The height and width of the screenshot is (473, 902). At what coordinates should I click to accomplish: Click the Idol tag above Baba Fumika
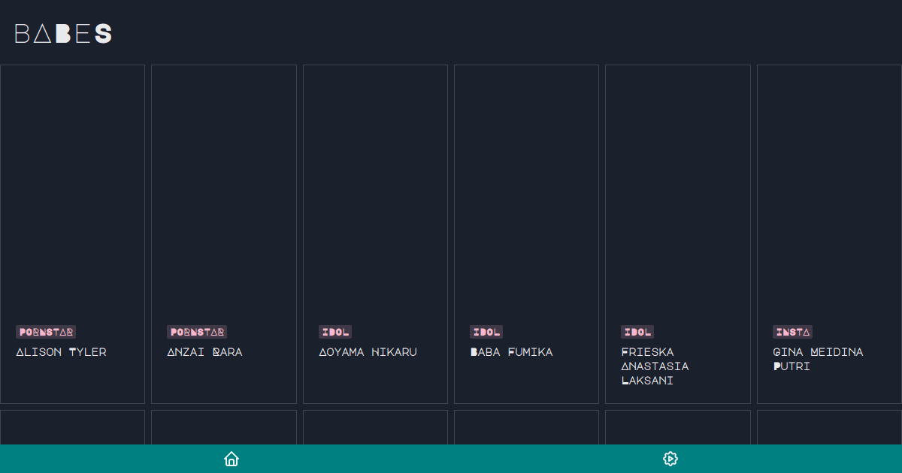(486, 332)
